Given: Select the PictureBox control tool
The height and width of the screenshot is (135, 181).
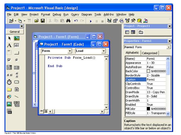Looking at the screenshot, I should pos(17,38).
